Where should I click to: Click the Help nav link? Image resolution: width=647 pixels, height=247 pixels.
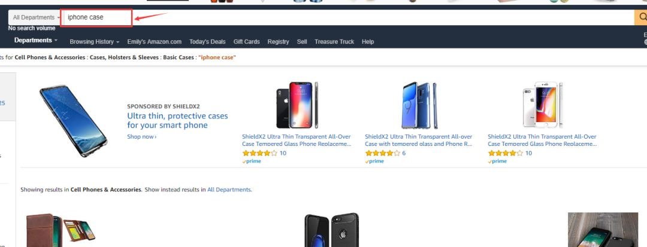pyautogui.click(x=368, y=42)
